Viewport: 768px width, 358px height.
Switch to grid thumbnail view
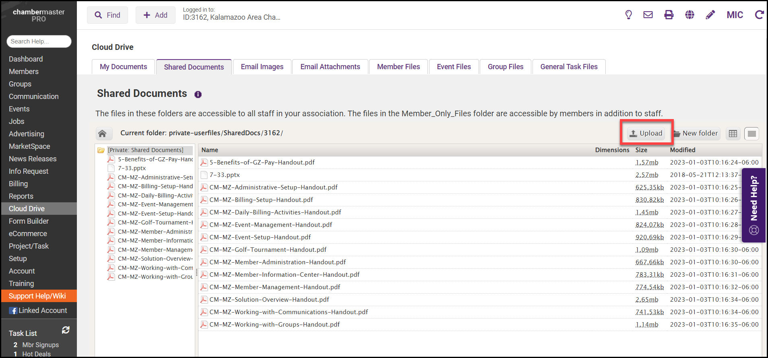[x=733, y=134]
